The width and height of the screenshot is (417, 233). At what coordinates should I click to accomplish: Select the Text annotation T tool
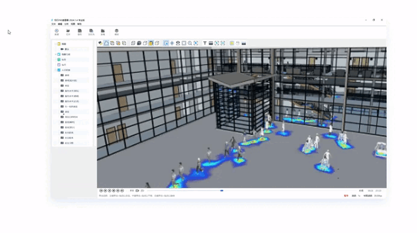pyautogui.click(x=205, y=43)
